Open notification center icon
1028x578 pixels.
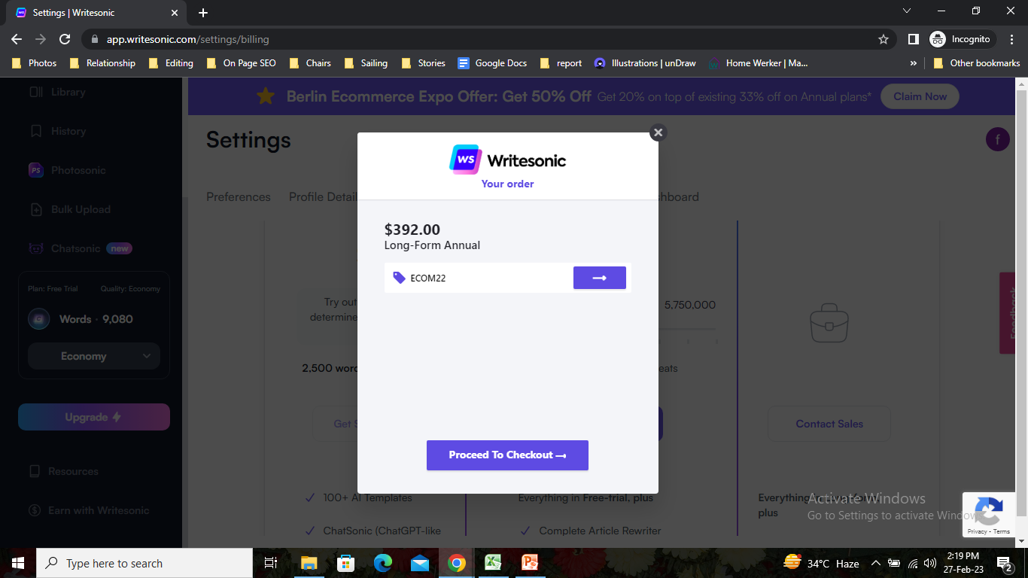pyautogui.click(x=1004, y=563)
